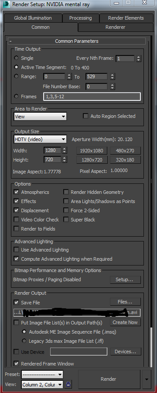The image size is (157, 393).
Task: Choose the 320x180 preset button
Action: 125,160
